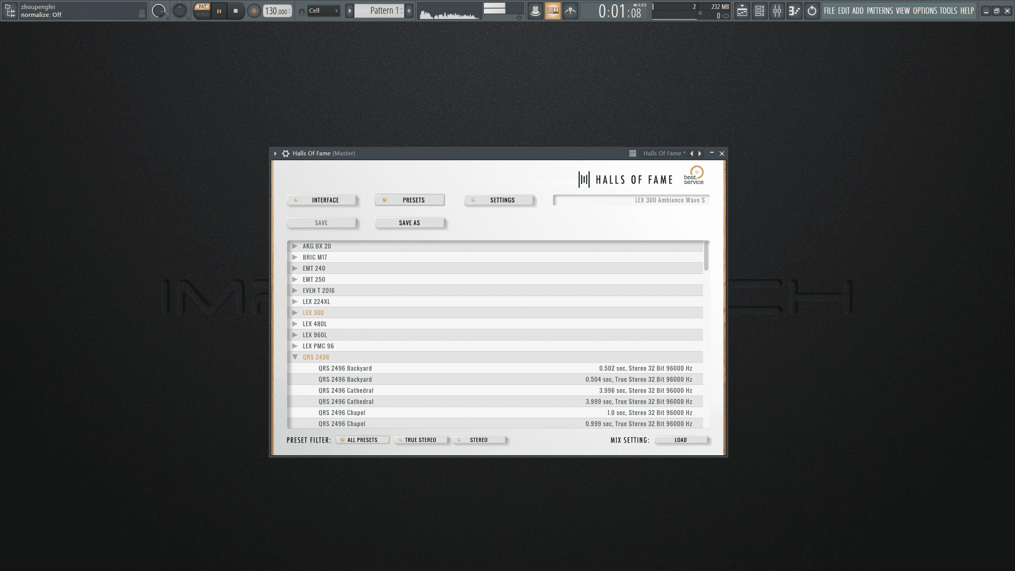The width and height of the screenshot is (1015, 571).
Task: Switch to the INTERFACE view
Action: (x=322, y=200)
